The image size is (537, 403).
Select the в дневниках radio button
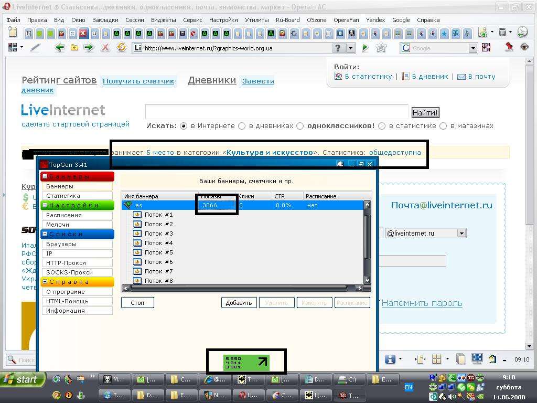(x=242, y=126)
